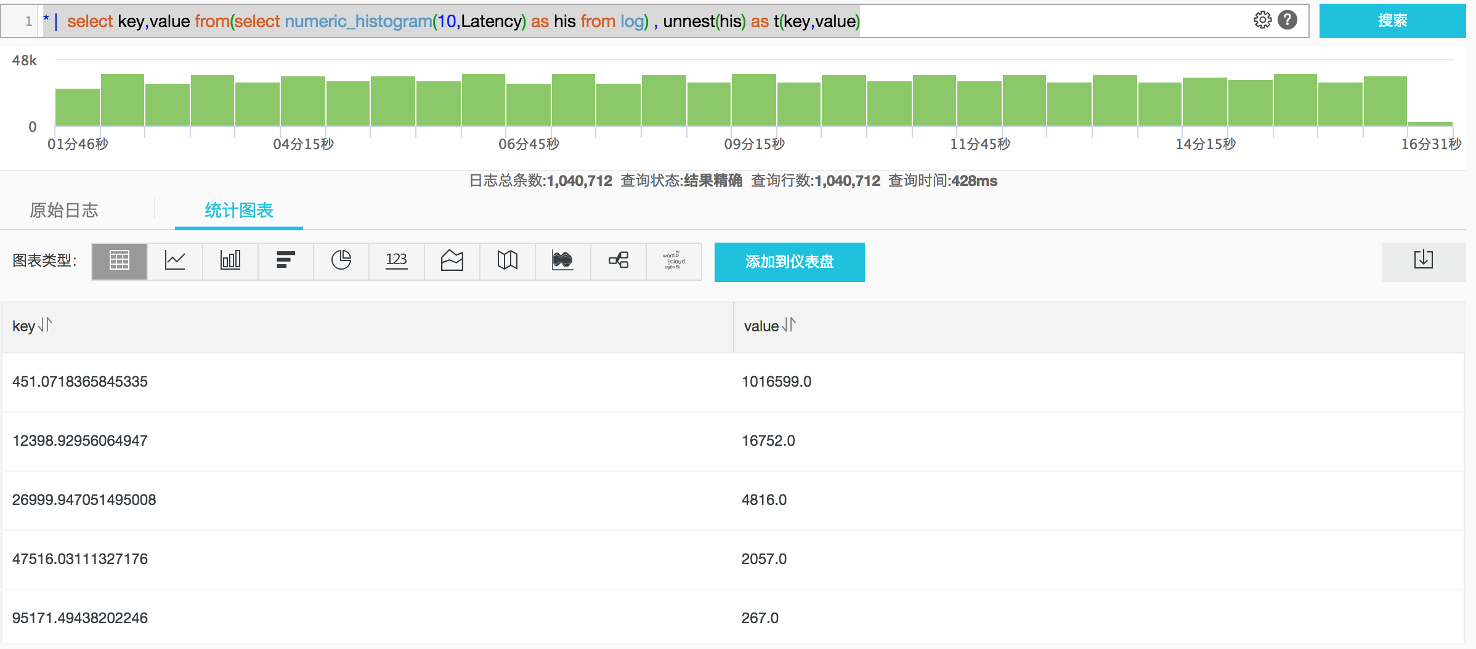Click the last short histogram bar near 16分31秒
Image resolution: width=1476 pixels, height=649 pixels.
click(1430, 124)
